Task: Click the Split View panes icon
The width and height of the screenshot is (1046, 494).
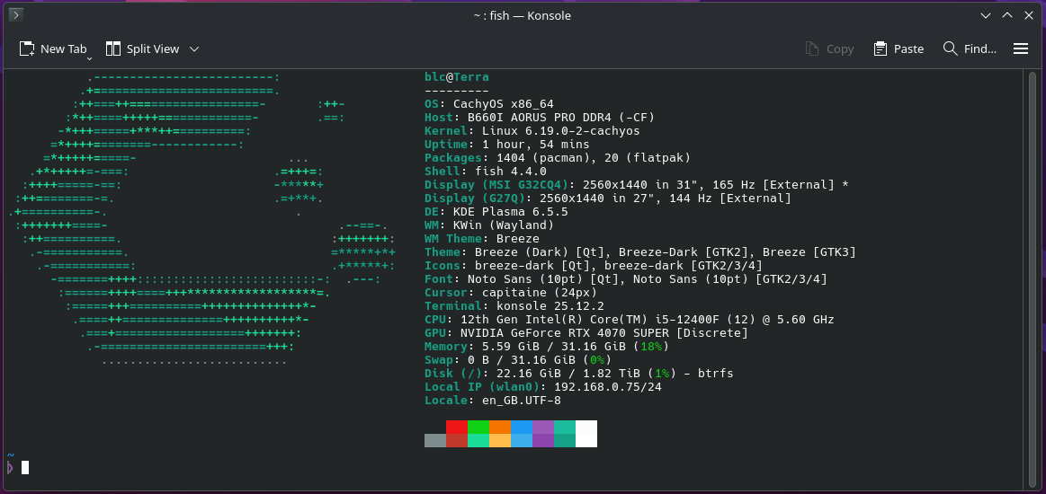Action: 113,49
